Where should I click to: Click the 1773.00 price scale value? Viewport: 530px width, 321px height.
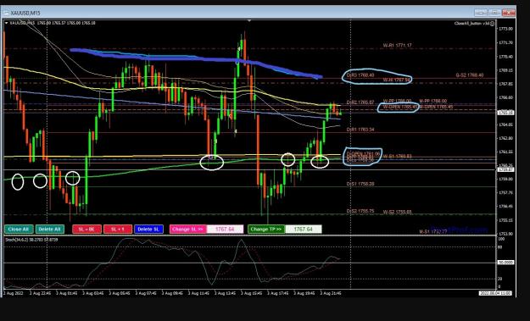click(x=505, y=29)
